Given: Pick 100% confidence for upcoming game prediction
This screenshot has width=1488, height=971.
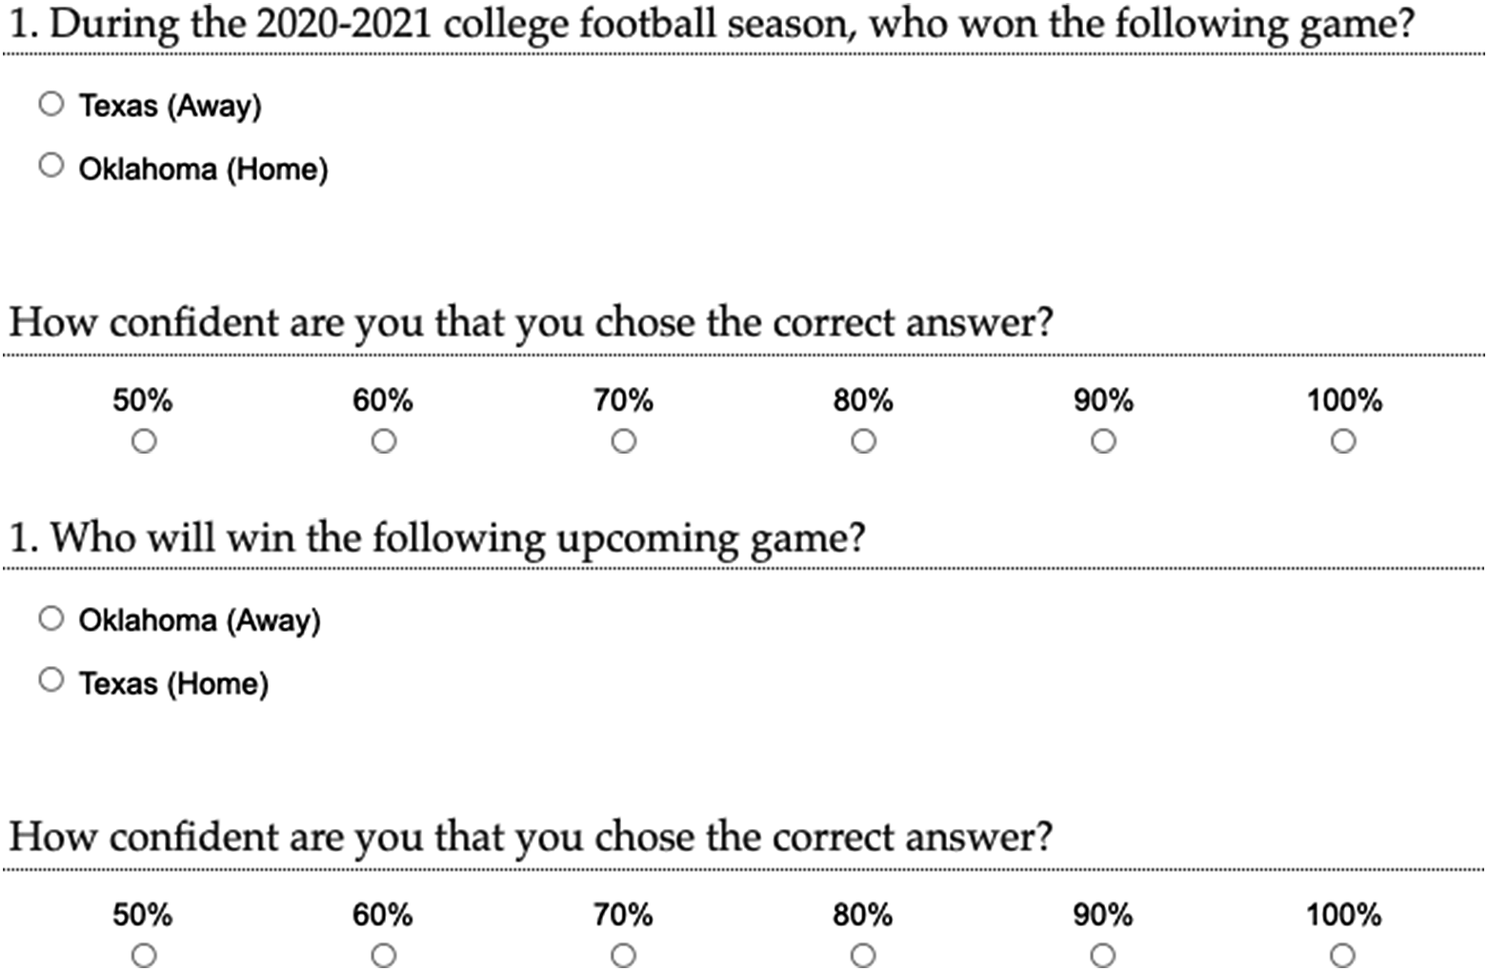Looking at the screenshot, I should pos(1344,956).
